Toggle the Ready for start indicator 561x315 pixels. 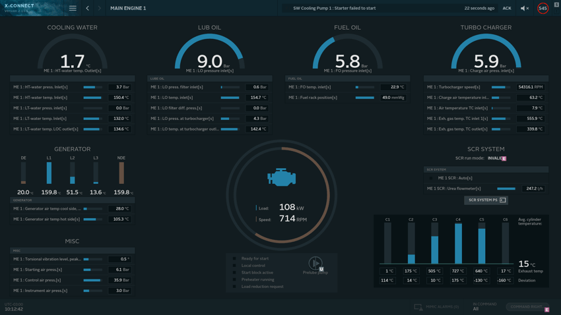[234, 258]
